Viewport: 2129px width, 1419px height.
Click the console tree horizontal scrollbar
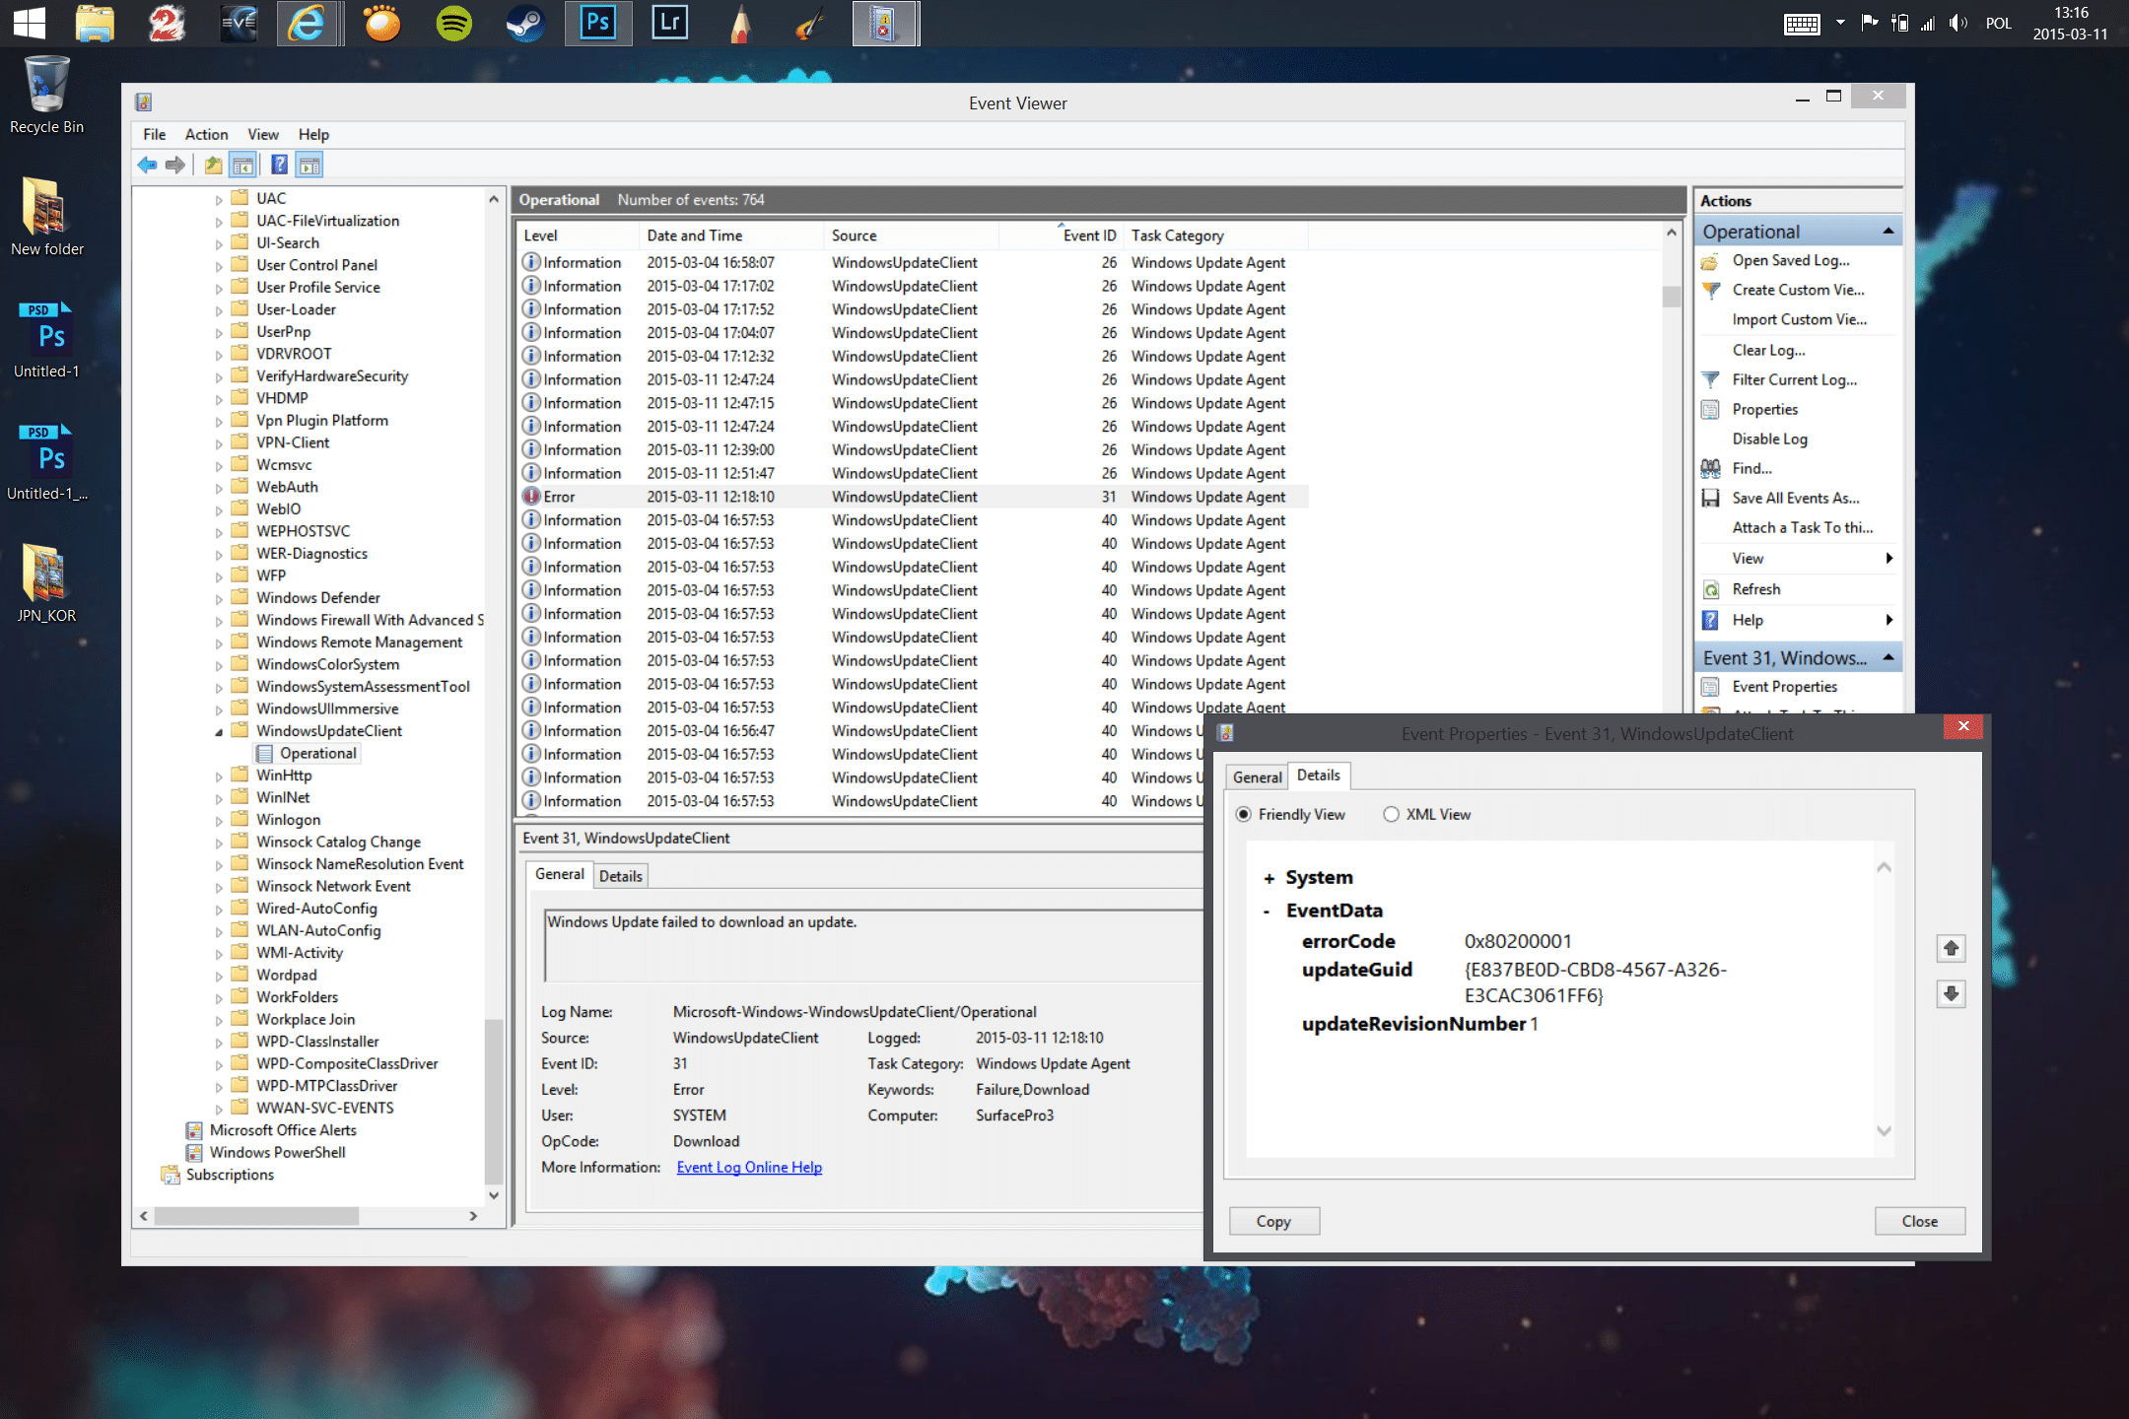(x=256, y=1216)
